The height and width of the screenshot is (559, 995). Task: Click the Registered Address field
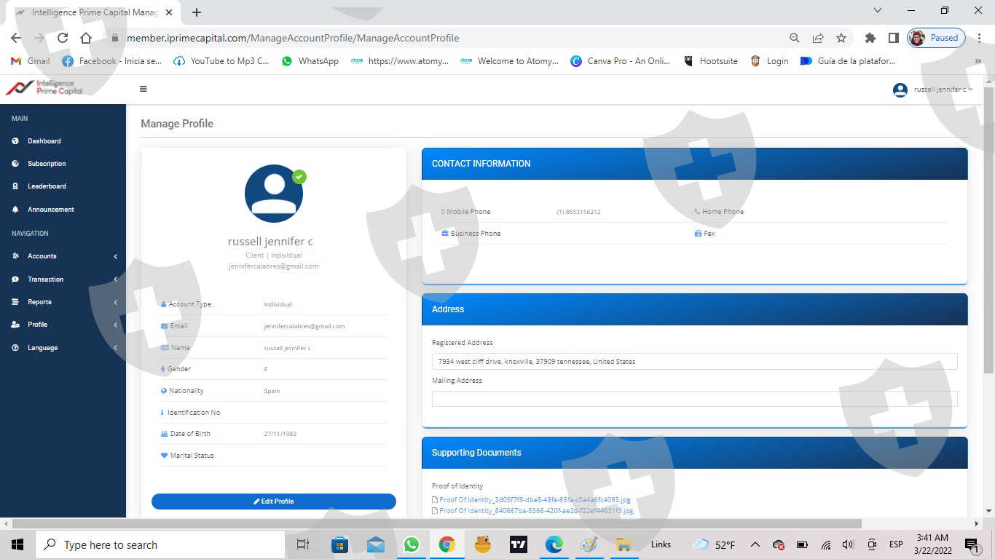[694, 361]
